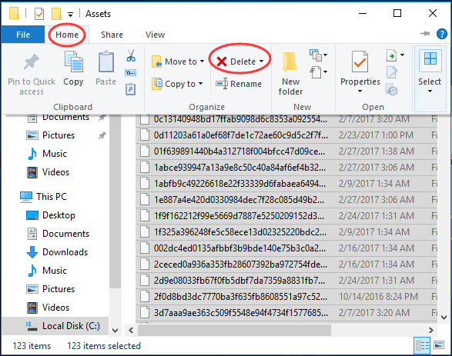Toggle the Large icons view button
452x356 pixels.
click(438, 345)
